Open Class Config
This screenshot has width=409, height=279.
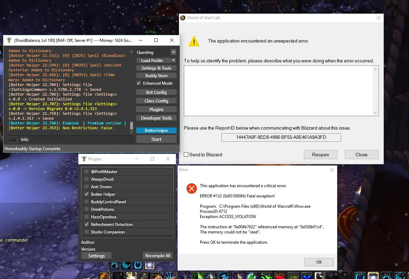click(x=156, y=101)
